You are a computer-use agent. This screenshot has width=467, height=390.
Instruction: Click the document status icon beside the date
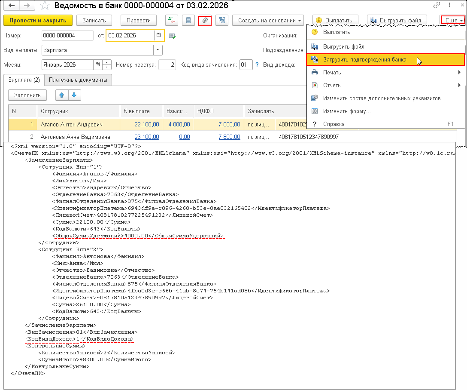(172, 36)
